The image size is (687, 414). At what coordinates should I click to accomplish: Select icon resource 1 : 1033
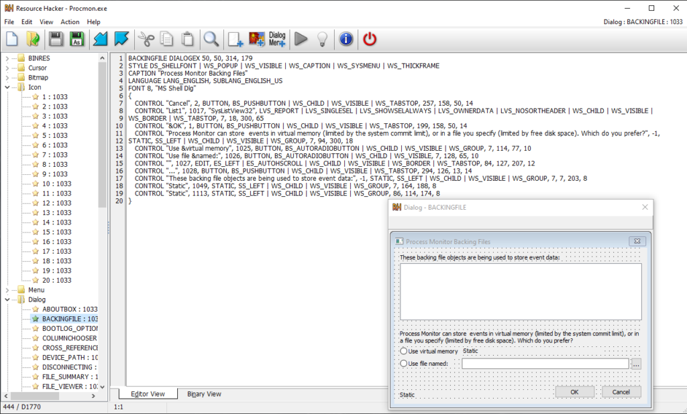55,96
